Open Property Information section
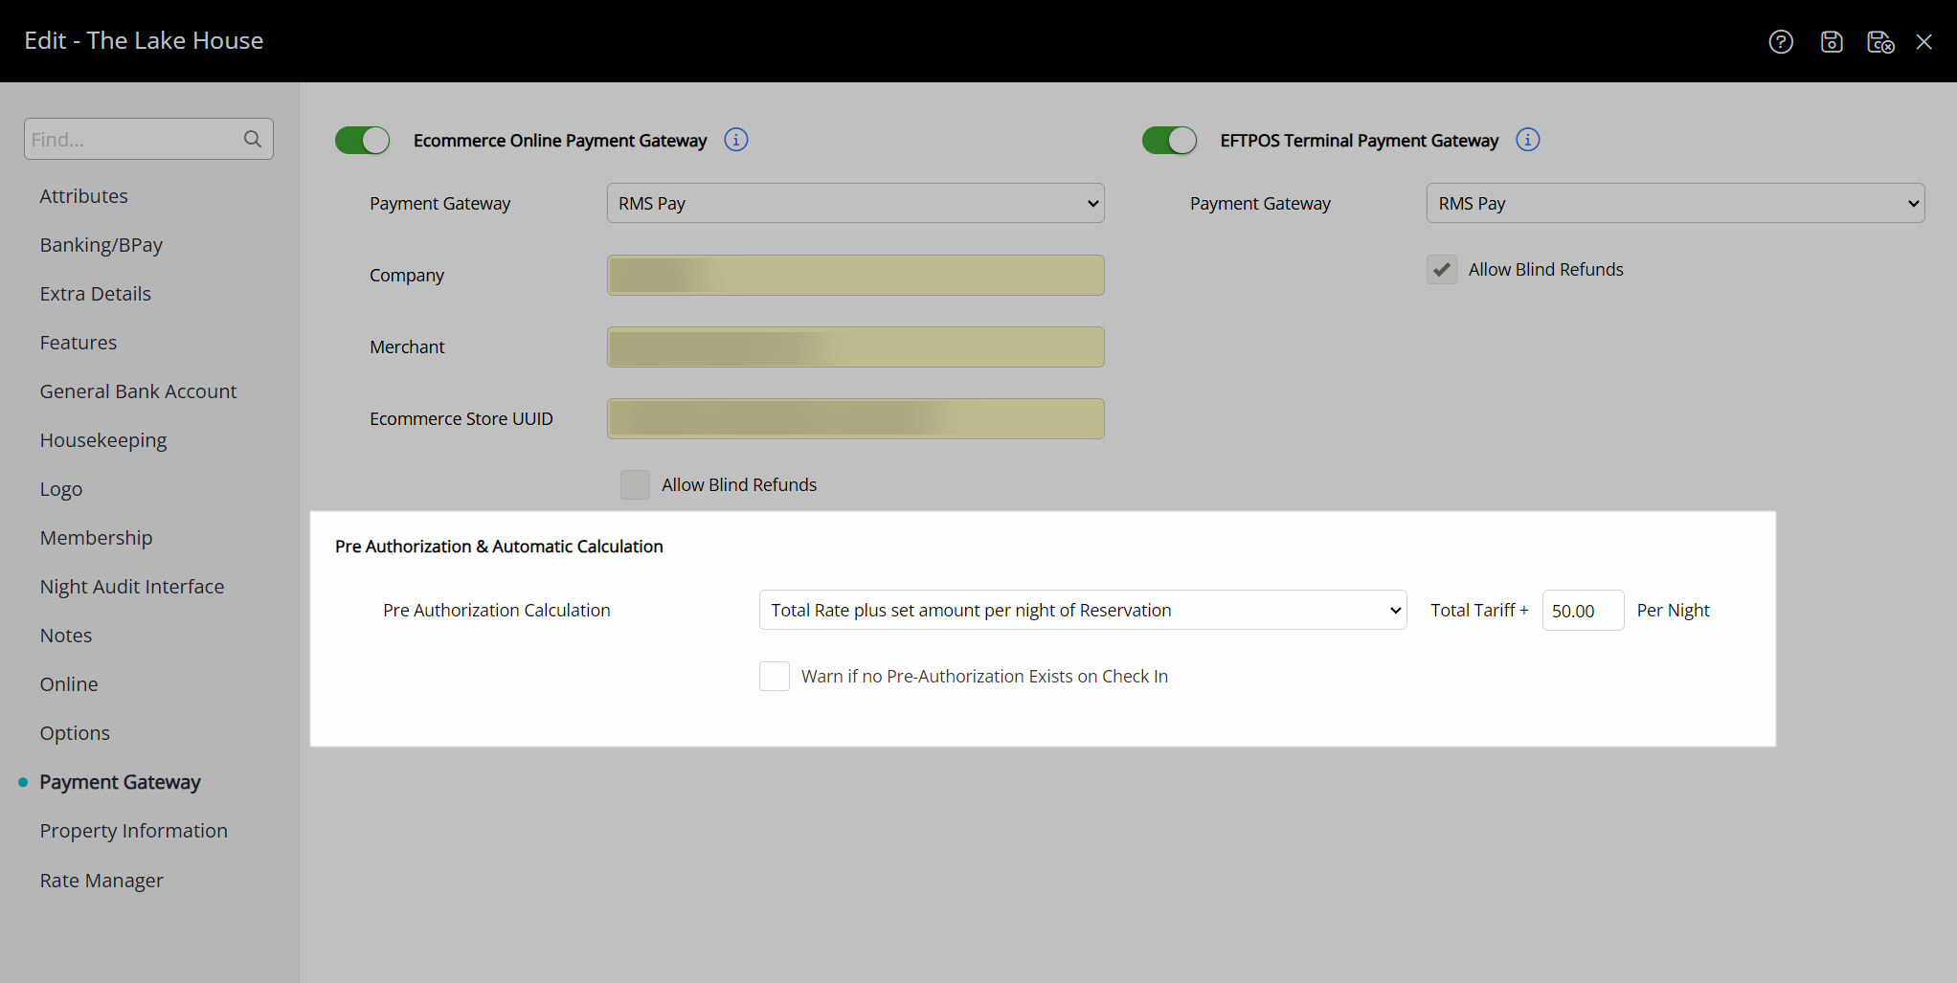The width and height of the screenshot is (1957, 983). coord(133,830)
